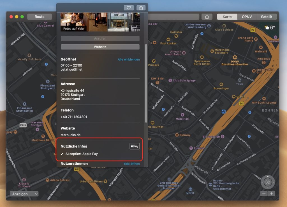Expand opening hours via Alle einblenden

(x=129, y=60)
